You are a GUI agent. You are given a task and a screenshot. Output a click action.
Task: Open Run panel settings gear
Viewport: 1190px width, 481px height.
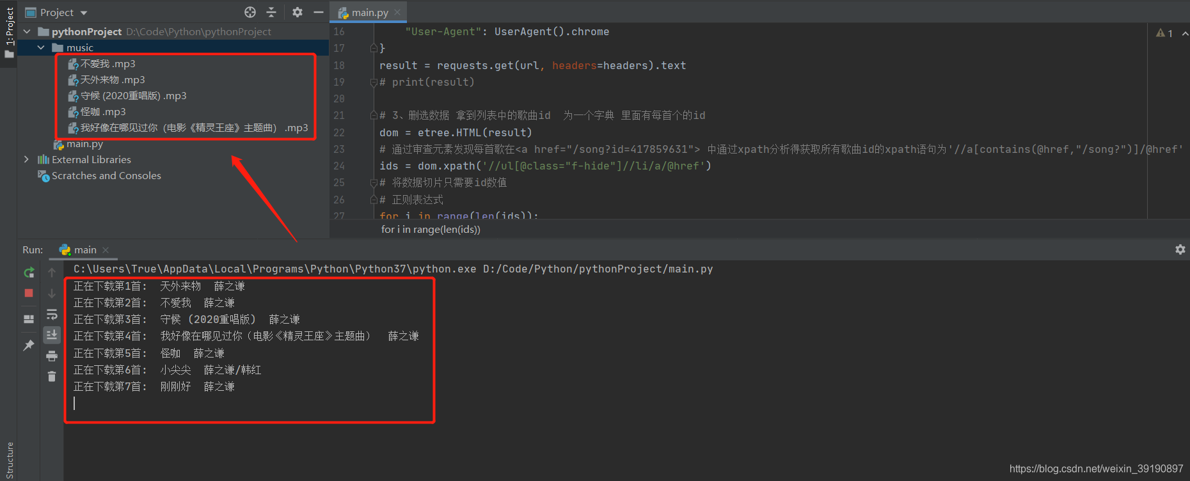click(x=1180, y=249)
